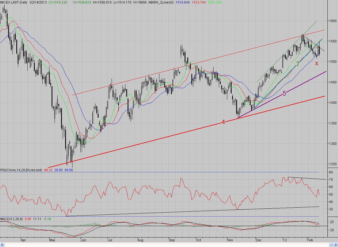This screenshot has width=338, height=247.
Task: Select the MACD(12,26,9) indicator label
Action: (12, 219)
